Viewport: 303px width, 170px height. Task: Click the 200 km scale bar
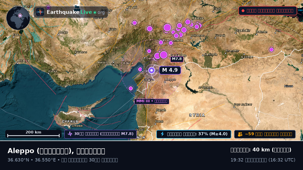click(33, 134)
